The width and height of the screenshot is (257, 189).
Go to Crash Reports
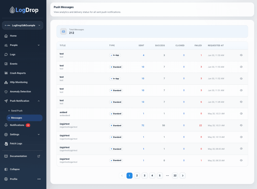click(18, 73)
